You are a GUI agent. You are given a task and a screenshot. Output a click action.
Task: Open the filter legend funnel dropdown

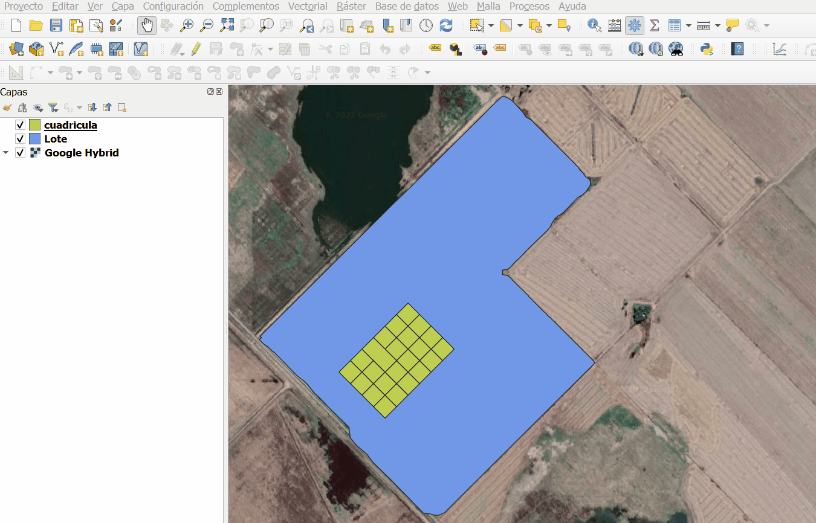(x=54, y=107)
